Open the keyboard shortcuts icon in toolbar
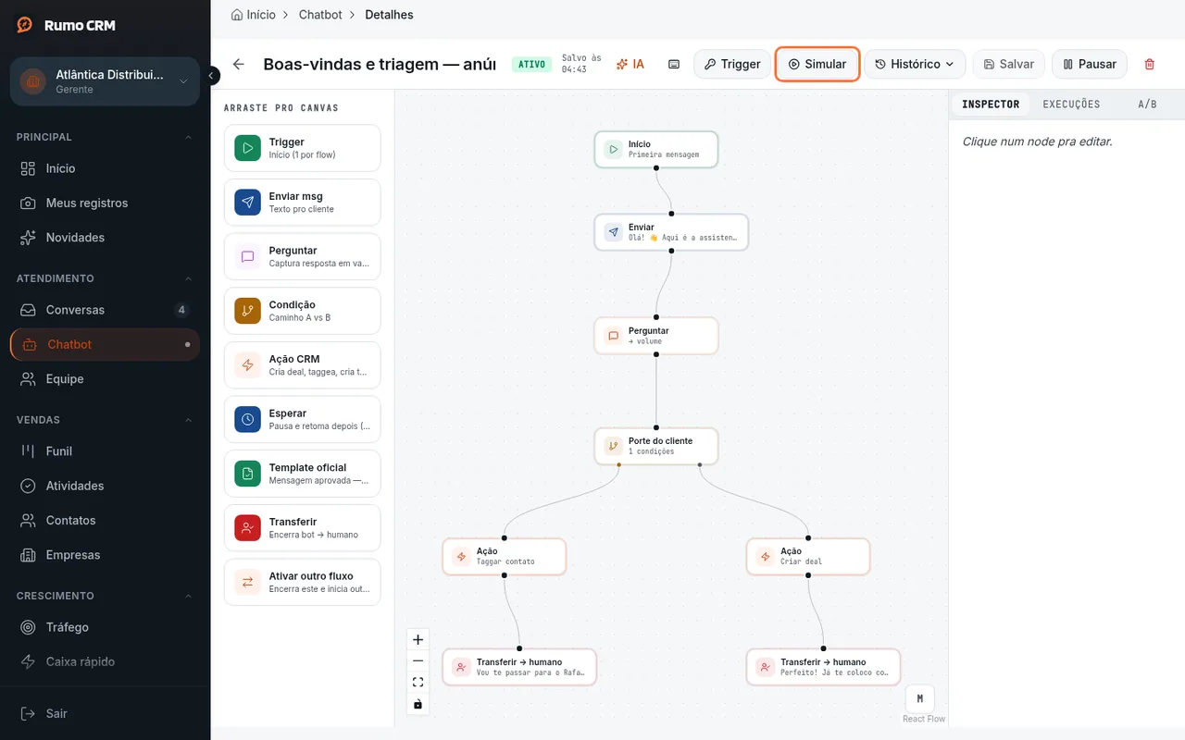 [x=674, y=64]
